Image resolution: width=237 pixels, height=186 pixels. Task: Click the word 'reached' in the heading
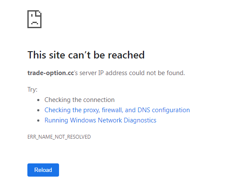(x=126, y=55)
